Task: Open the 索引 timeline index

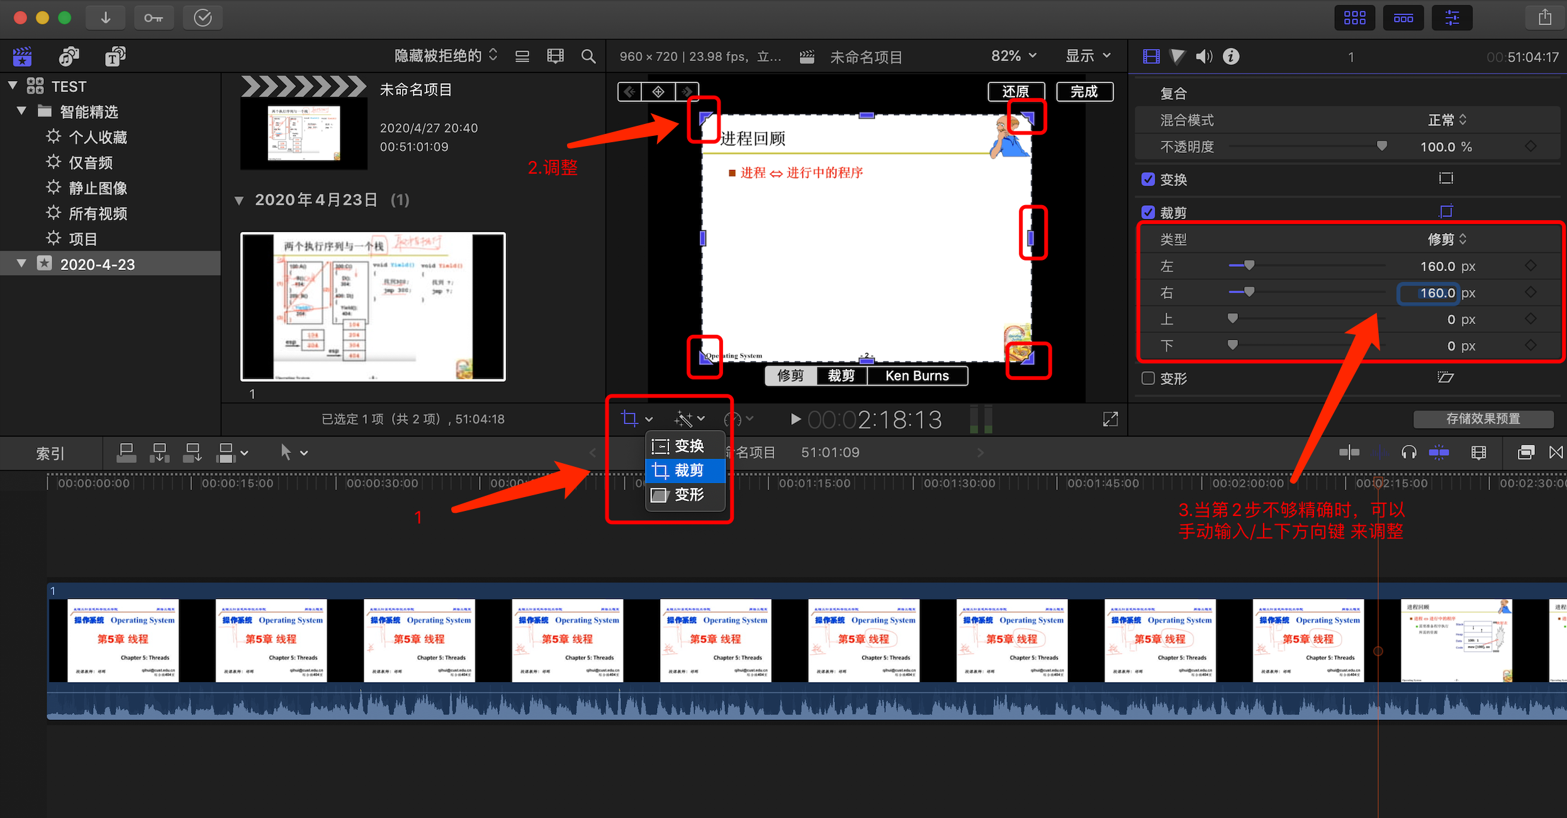Action: pyautogui.click(x=50, y=453)
